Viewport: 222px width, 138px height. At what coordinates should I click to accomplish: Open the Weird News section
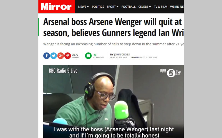click(x=177, y=7)
